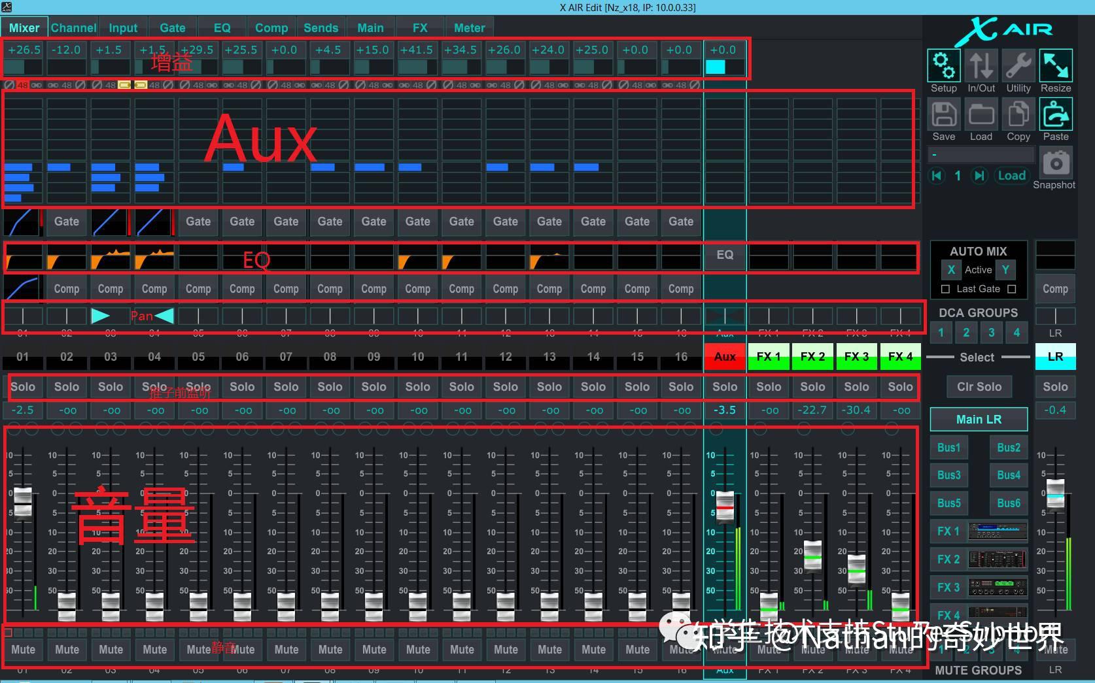Screen dimensions: 1095x683
Task: Toggle Mute on channel 09
Action: coord(374,649)
